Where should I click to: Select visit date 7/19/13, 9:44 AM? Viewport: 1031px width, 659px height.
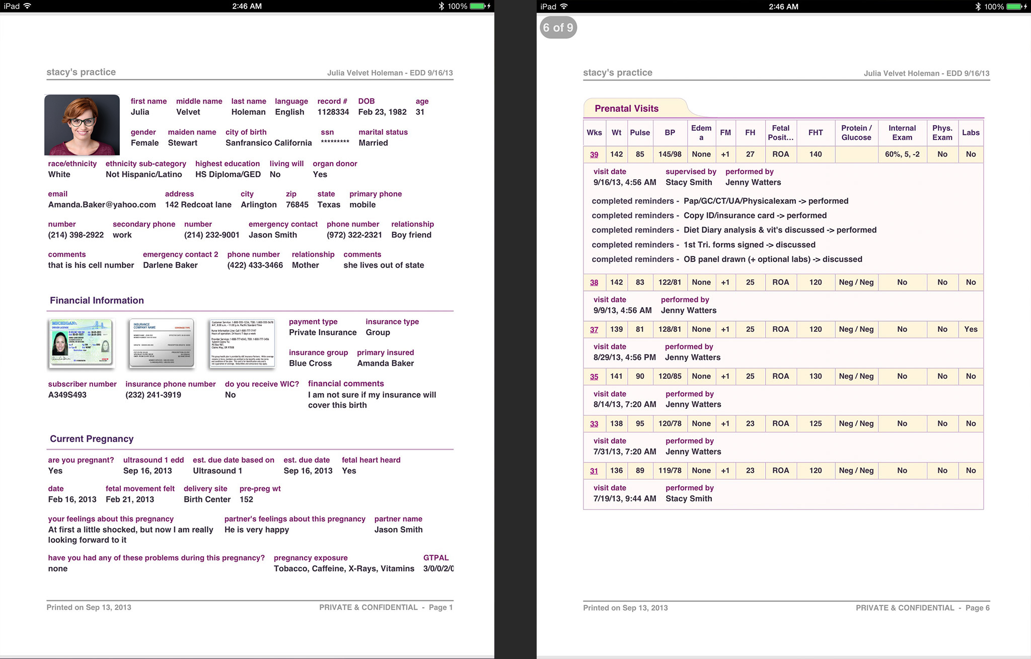click(625, 499)
